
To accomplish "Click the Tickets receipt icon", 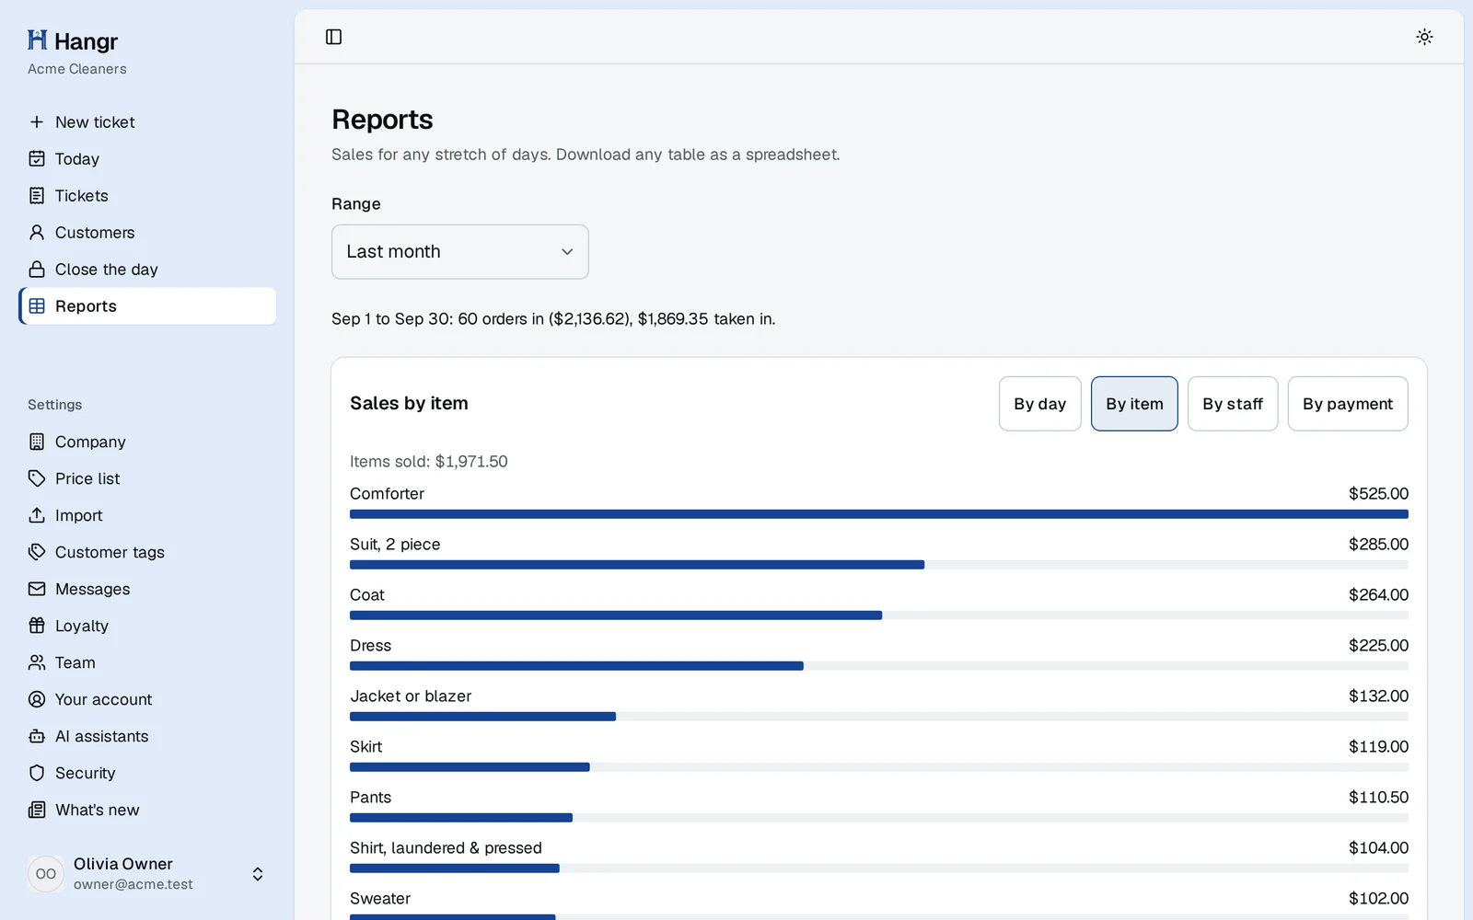I will coord(37,196).
